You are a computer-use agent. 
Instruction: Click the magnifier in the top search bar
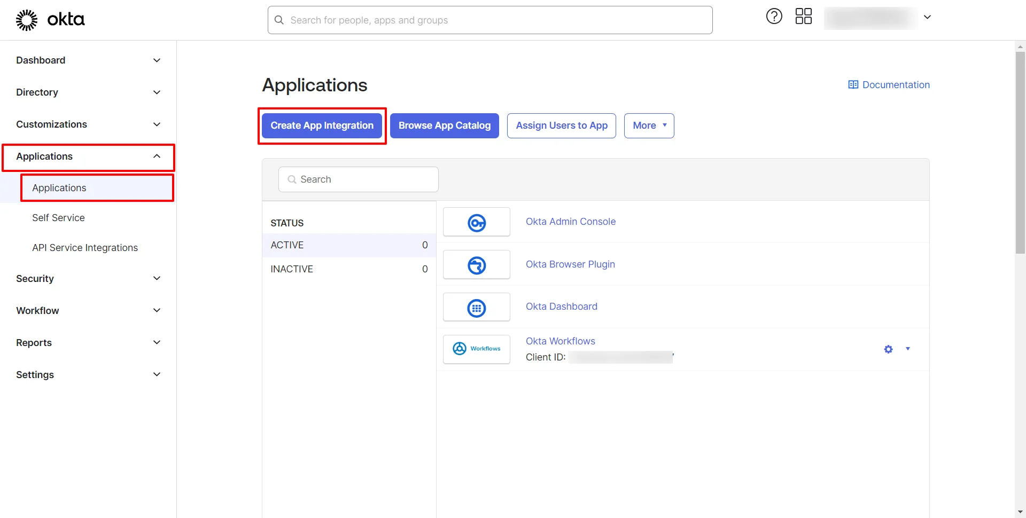(x=279, y=20)
